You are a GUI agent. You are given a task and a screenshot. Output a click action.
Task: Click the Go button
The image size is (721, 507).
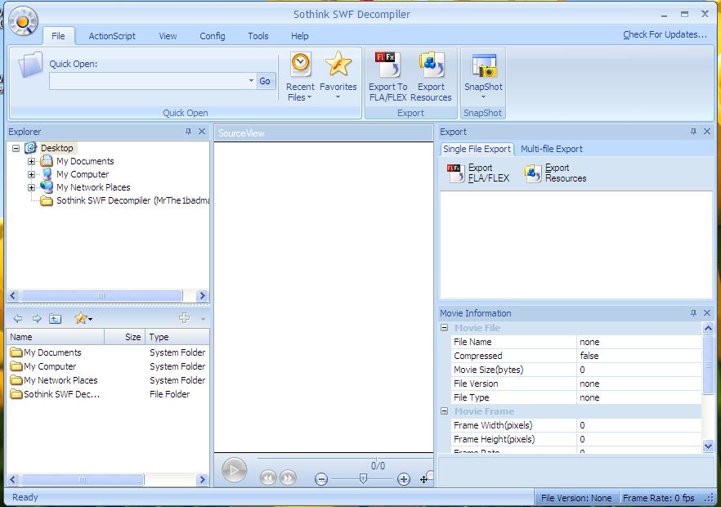[265, 81]
